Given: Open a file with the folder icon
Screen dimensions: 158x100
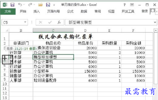Looking at the screenshot, I should (x=40, y=5).
